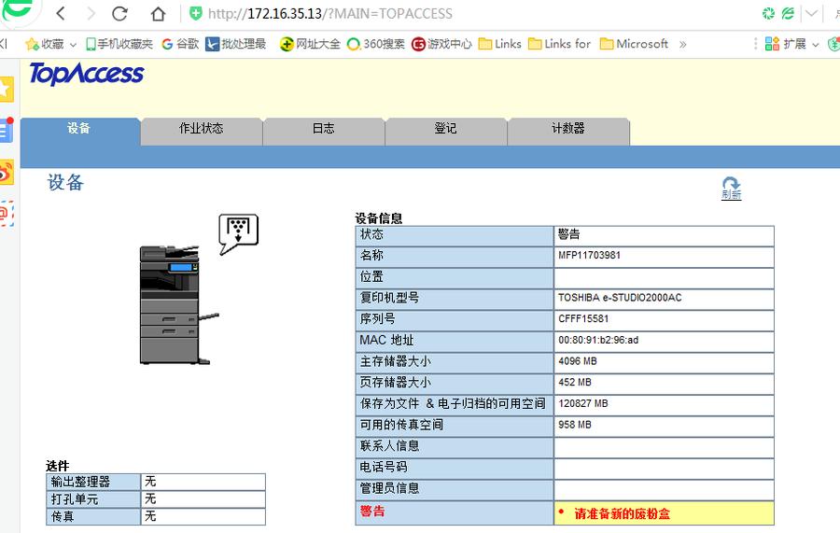Open the yellow star sidebar icon
Viewport: 840px width, 533px height.
(7, 89)
